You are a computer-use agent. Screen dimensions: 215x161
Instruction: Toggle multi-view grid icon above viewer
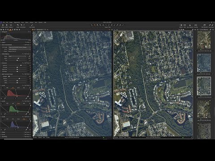[x=33, y=30]
